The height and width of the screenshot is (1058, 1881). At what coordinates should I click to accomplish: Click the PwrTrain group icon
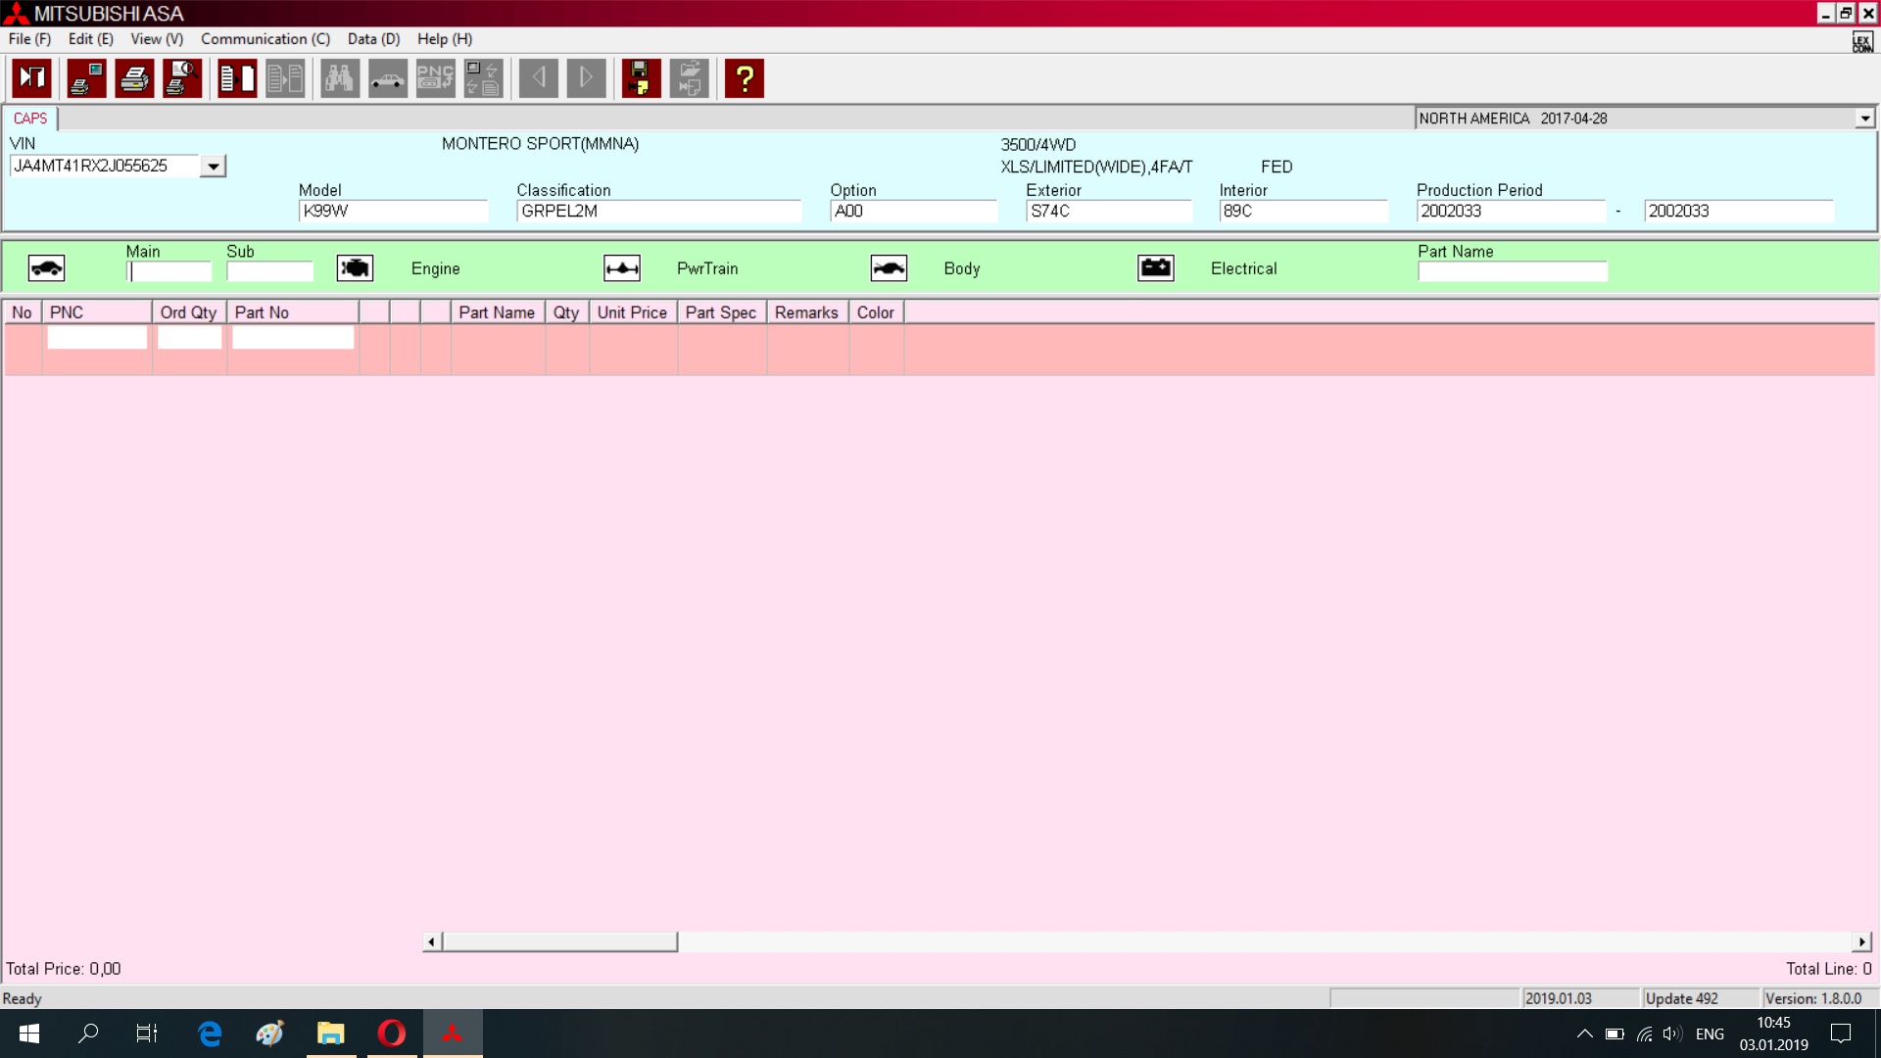[x=622, y=268]
